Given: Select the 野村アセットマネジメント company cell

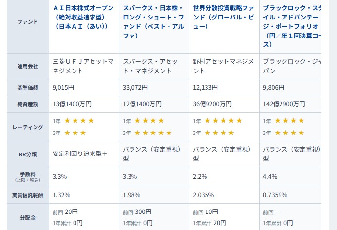Looking at the screenshot, I should pyautogui.click(x=223, y=66).
